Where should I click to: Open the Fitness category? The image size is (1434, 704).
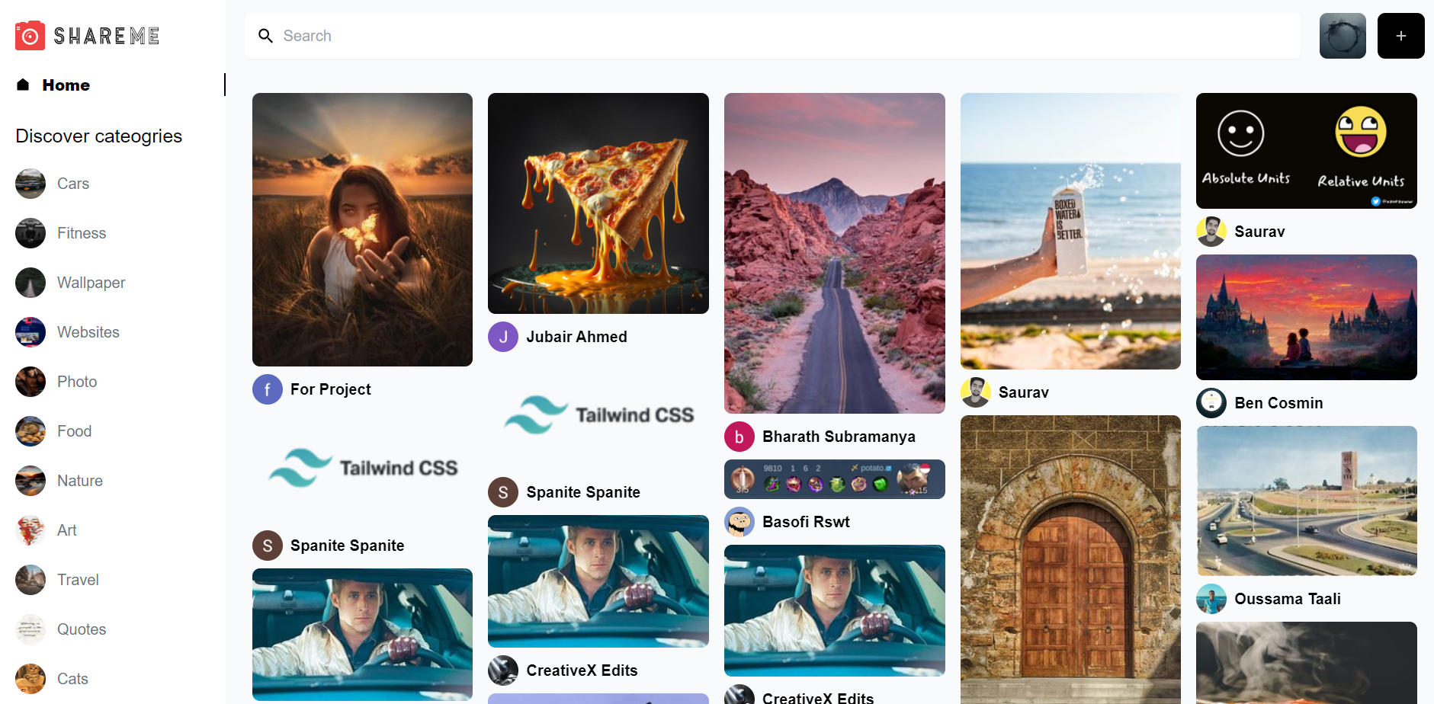click(81, 233)
